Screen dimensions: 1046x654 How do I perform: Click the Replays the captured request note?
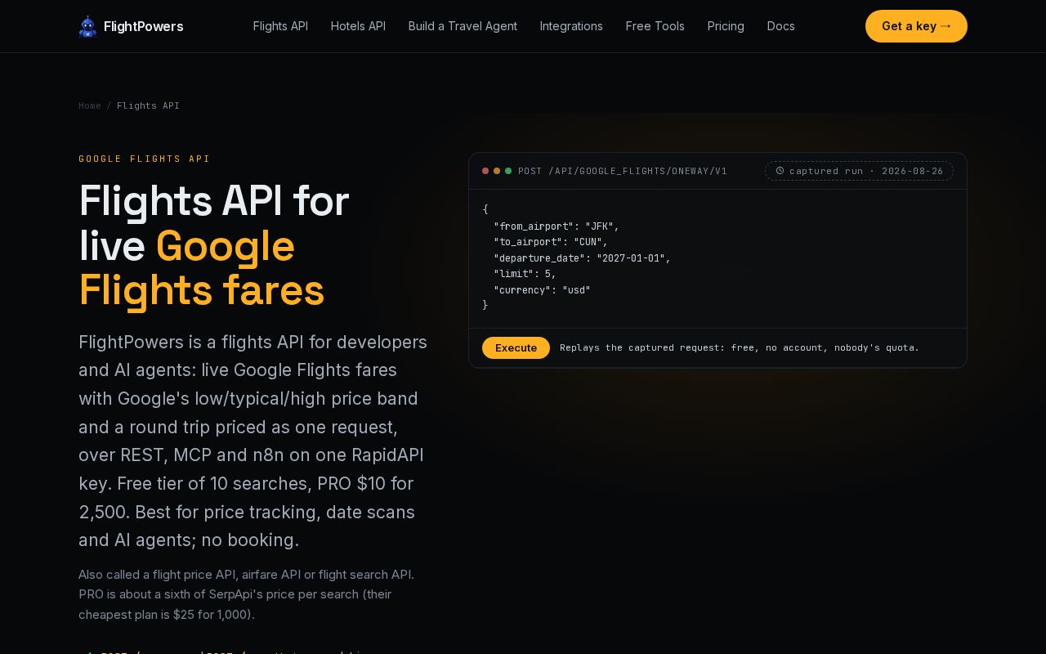pyautogui.click(x=740, y=347)
